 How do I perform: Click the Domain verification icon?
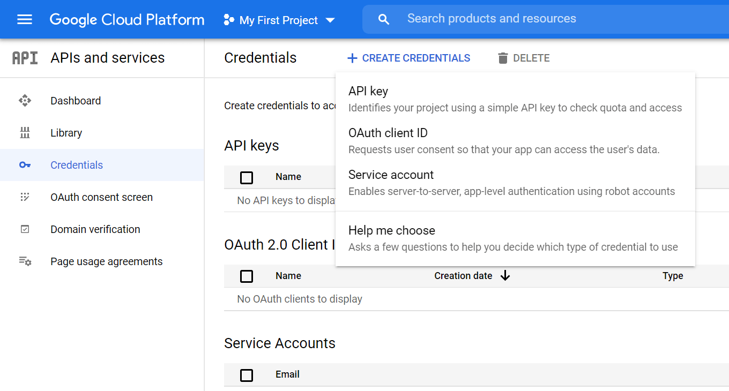pyautogui.click(x=25, y=229)
